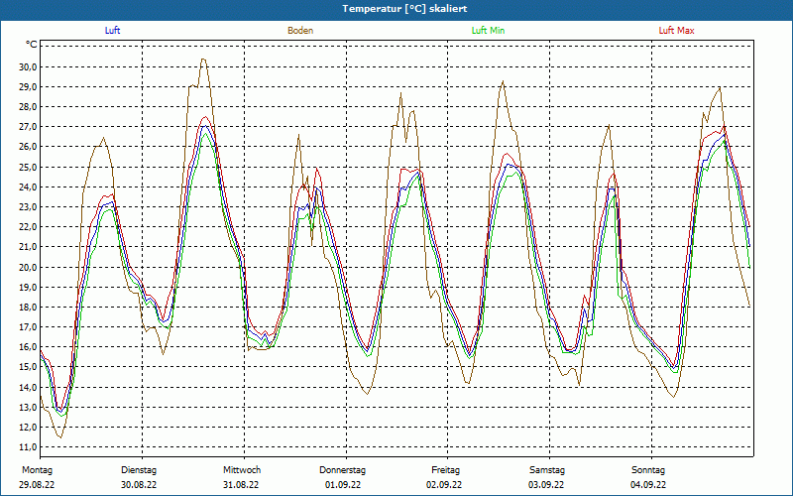Select the 'Dienstag' day label
The width and height of the screenshot is (793, 496).
(x=139, y=470)
